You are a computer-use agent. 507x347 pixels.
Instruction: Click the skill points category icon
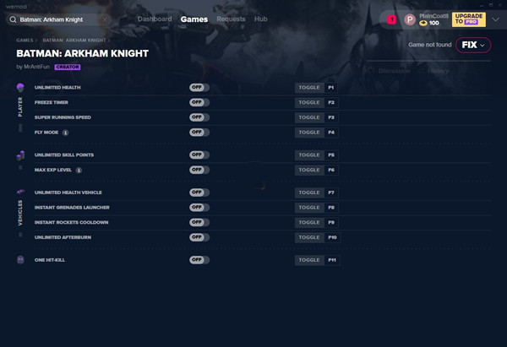click(x=20, y=155)
